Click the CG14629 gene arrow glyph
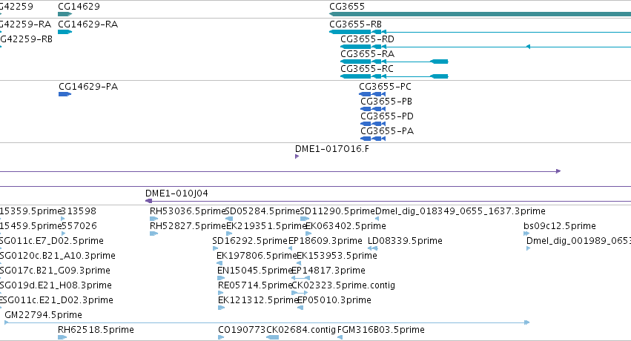631x341 pixels. [65, 15]
